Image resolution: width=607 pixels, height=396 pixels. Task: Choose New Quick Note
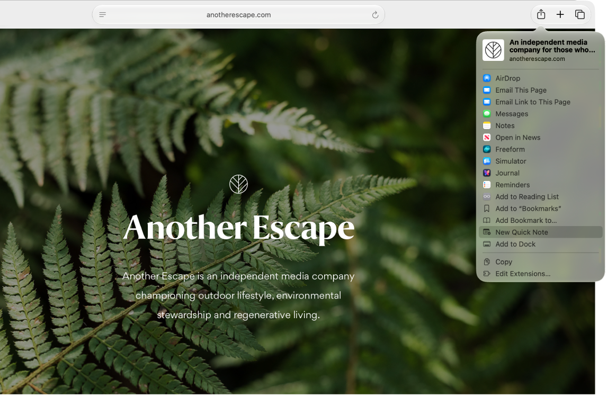tap(542, 232)
